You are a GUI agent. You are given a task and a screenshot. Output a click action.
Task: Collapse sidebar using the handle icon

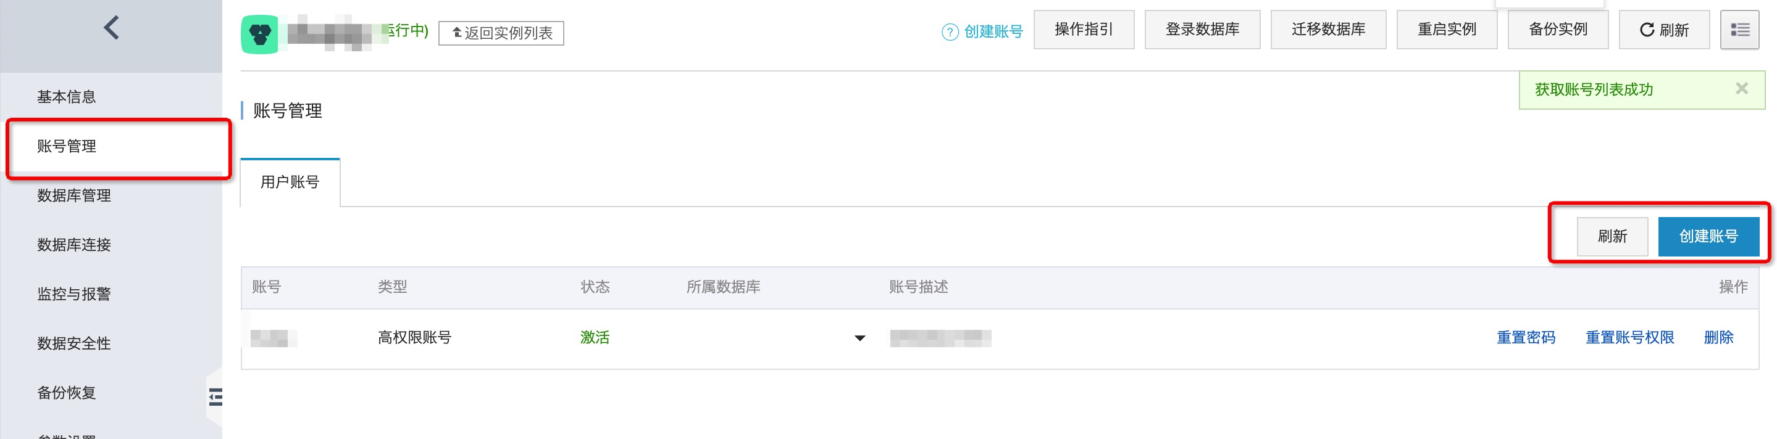point(215,397)
